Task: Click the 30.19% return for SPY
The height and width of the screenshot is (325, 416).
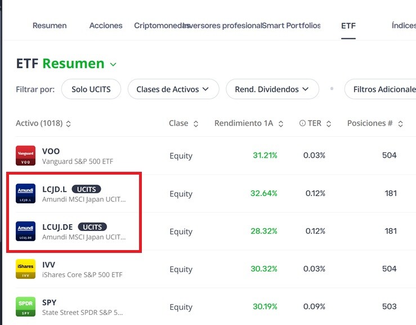Action: (265, 306)
